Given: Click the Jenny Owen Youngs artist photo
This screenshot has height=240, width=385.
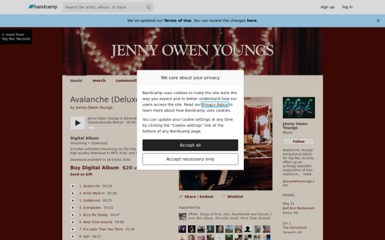Looking at the screenshot, I should coord(298,108).
